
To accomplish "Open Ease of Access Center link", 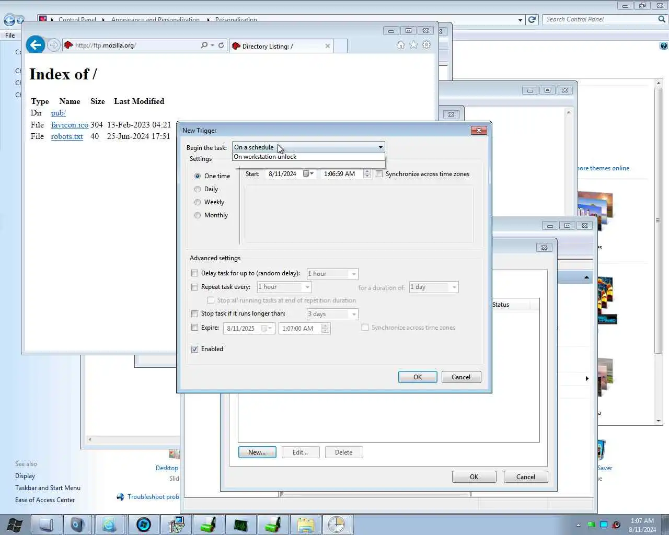I will 45,500.
